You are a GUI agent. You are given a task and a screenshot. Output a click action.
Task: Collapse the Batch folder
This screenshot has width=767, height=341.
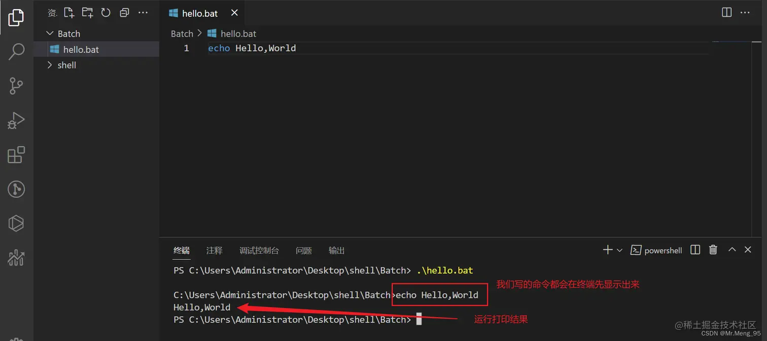point(96,33)
